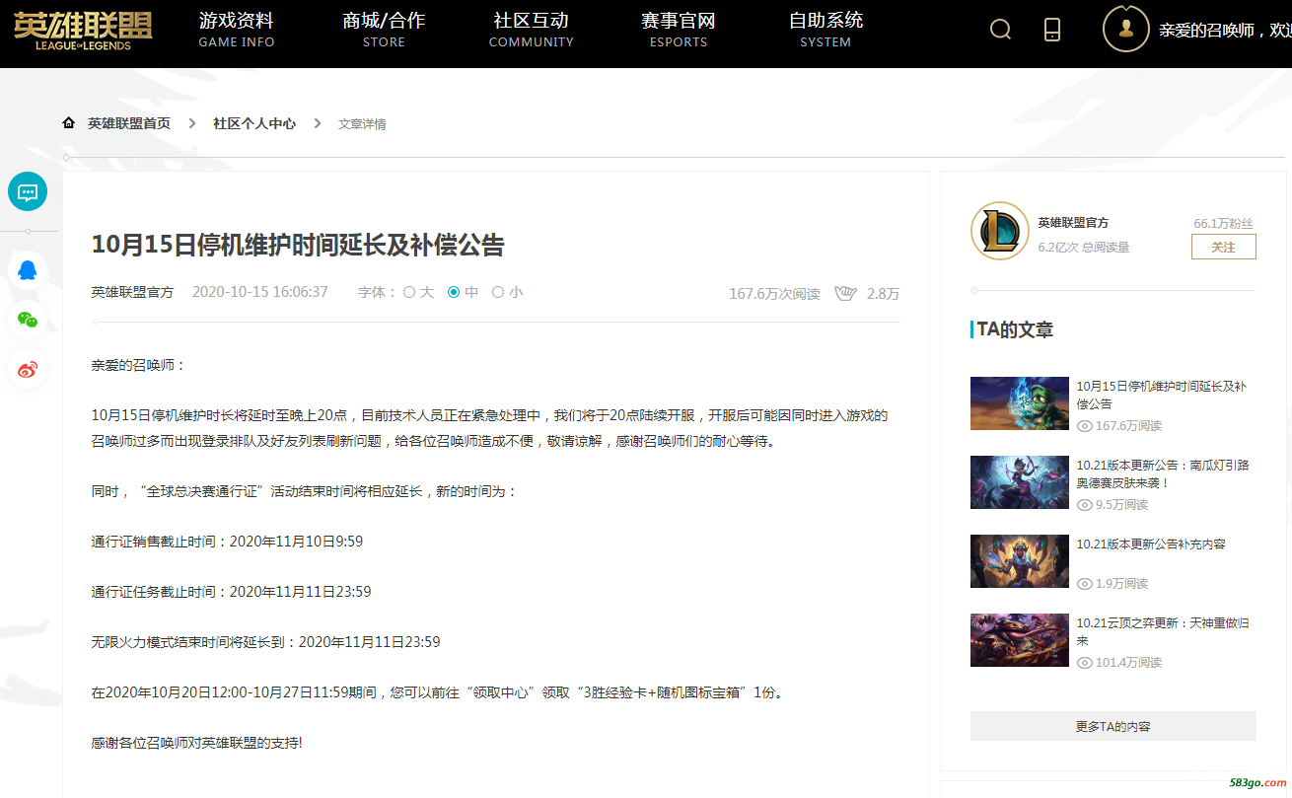Open the 社区互动 COMMUNITY menu
Screen dimensions: 1292x798
531,30
